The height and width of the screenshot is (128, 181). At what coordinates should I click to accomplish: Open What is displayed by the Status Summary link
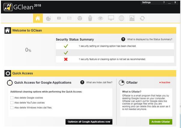(149, 39)
